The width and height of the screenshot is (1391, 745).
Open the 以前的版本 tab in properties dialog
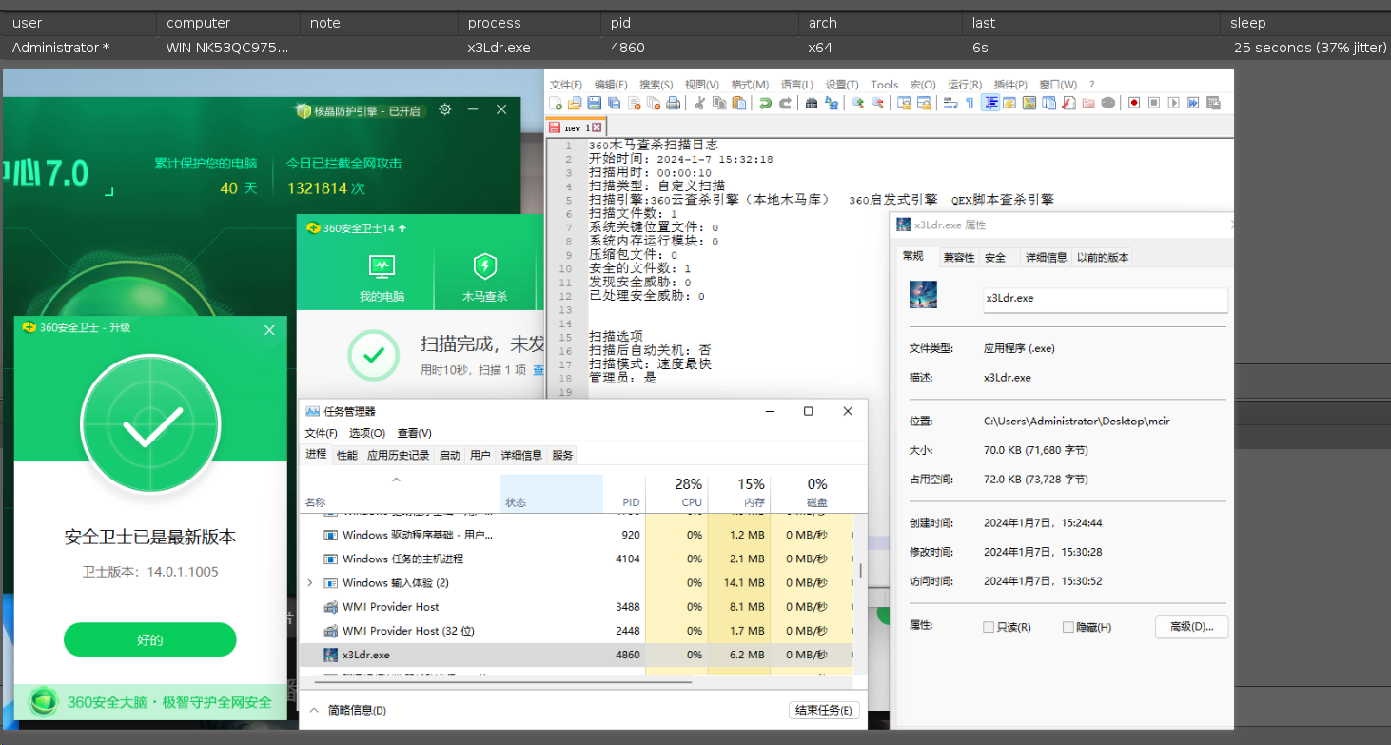[x=1103, y=258]
